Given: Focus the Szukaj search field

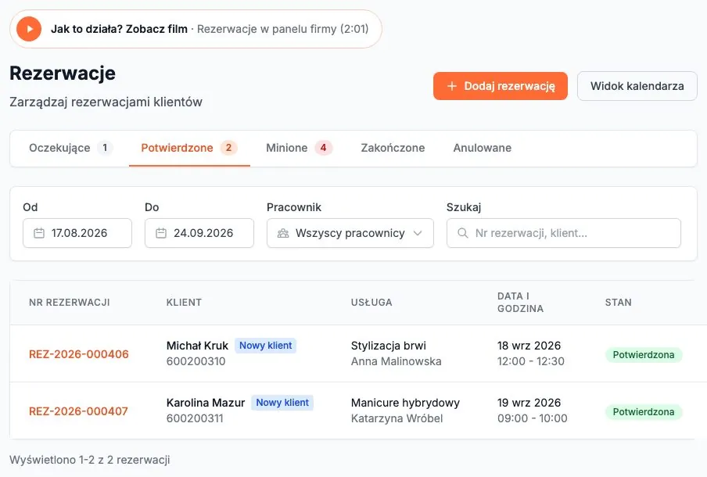Looking at the screenshot, I should [564, 233].
